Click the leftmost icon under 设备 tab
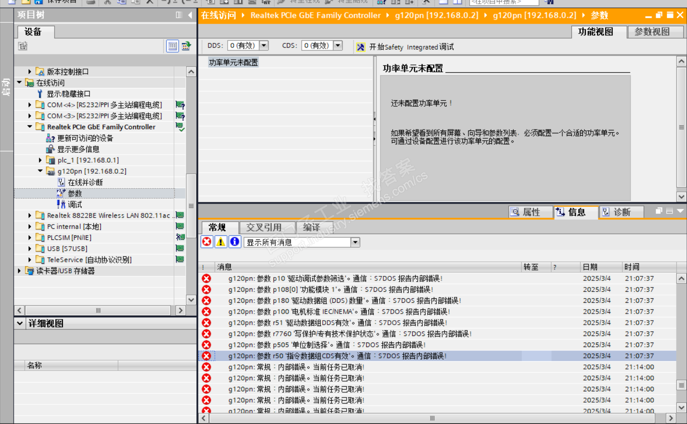Screen dimensions: 687x424 (x=23, y=46)
